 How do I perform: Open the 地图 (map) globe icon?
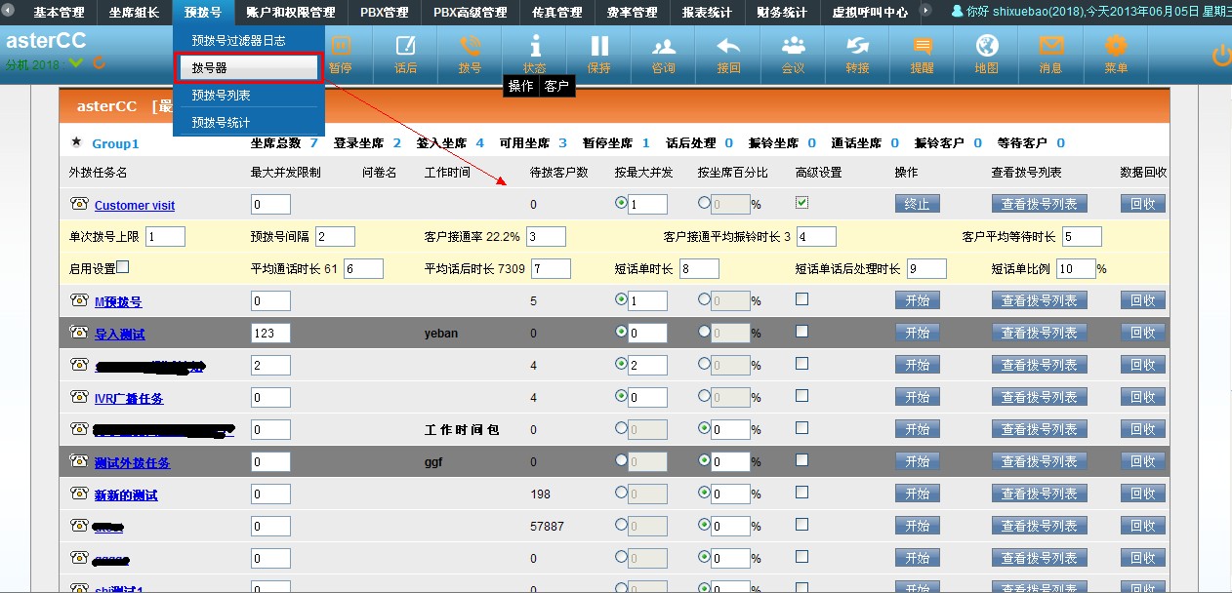pyautogui.click(x=987, y=47)
